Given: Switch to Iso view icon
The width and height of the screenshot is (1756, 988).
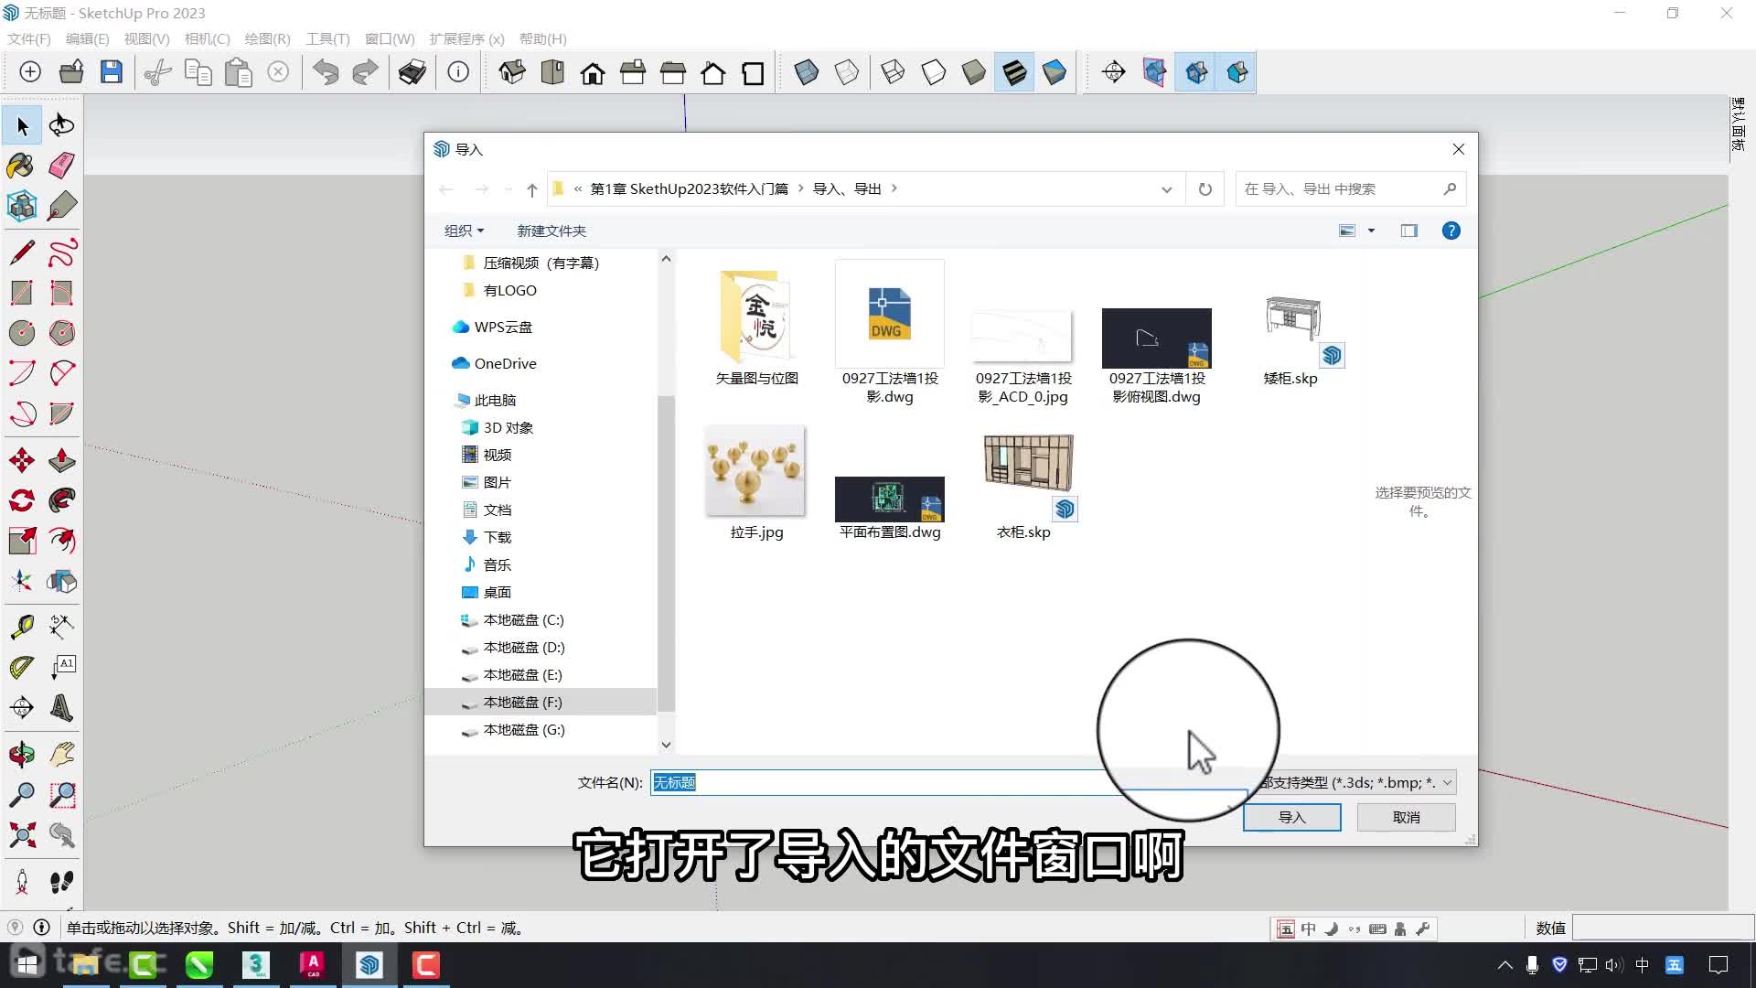Looking at the screenshot, I should (x=512, y=72).
